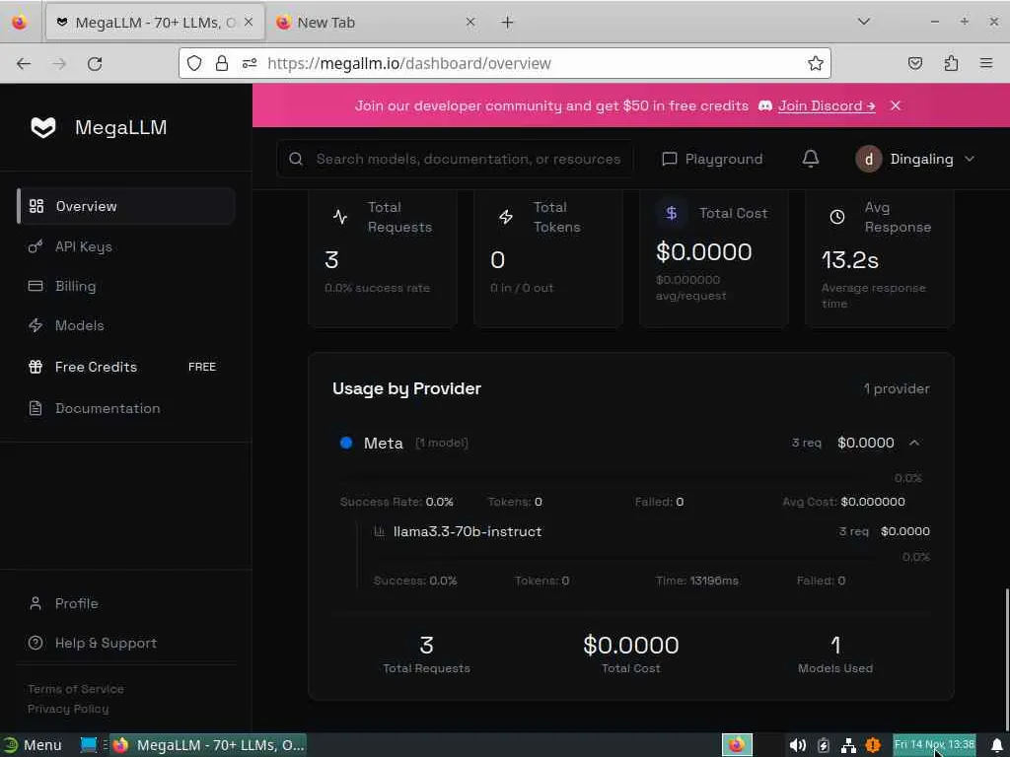The height and width of the screenshot is (757, 1010).
Task: Switch to the New Tab tab
Action: pos(377,22)
